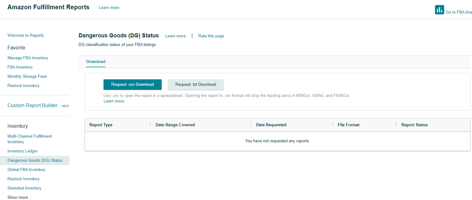The image size is (472, 200).
Task: Click Learn more next to Dangerous Goods heading
Action: click(x=175, y=36)
